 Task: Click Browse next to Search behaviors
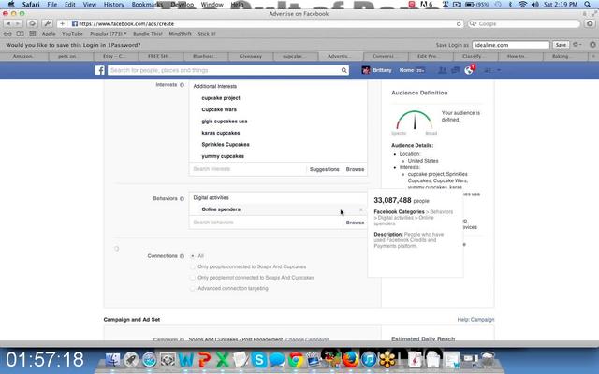[x=355, y=223]
